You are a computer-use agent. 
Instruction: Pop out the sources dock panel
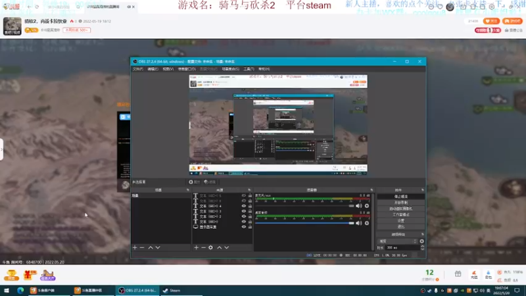pyautogui.click(x=249, y=190)
